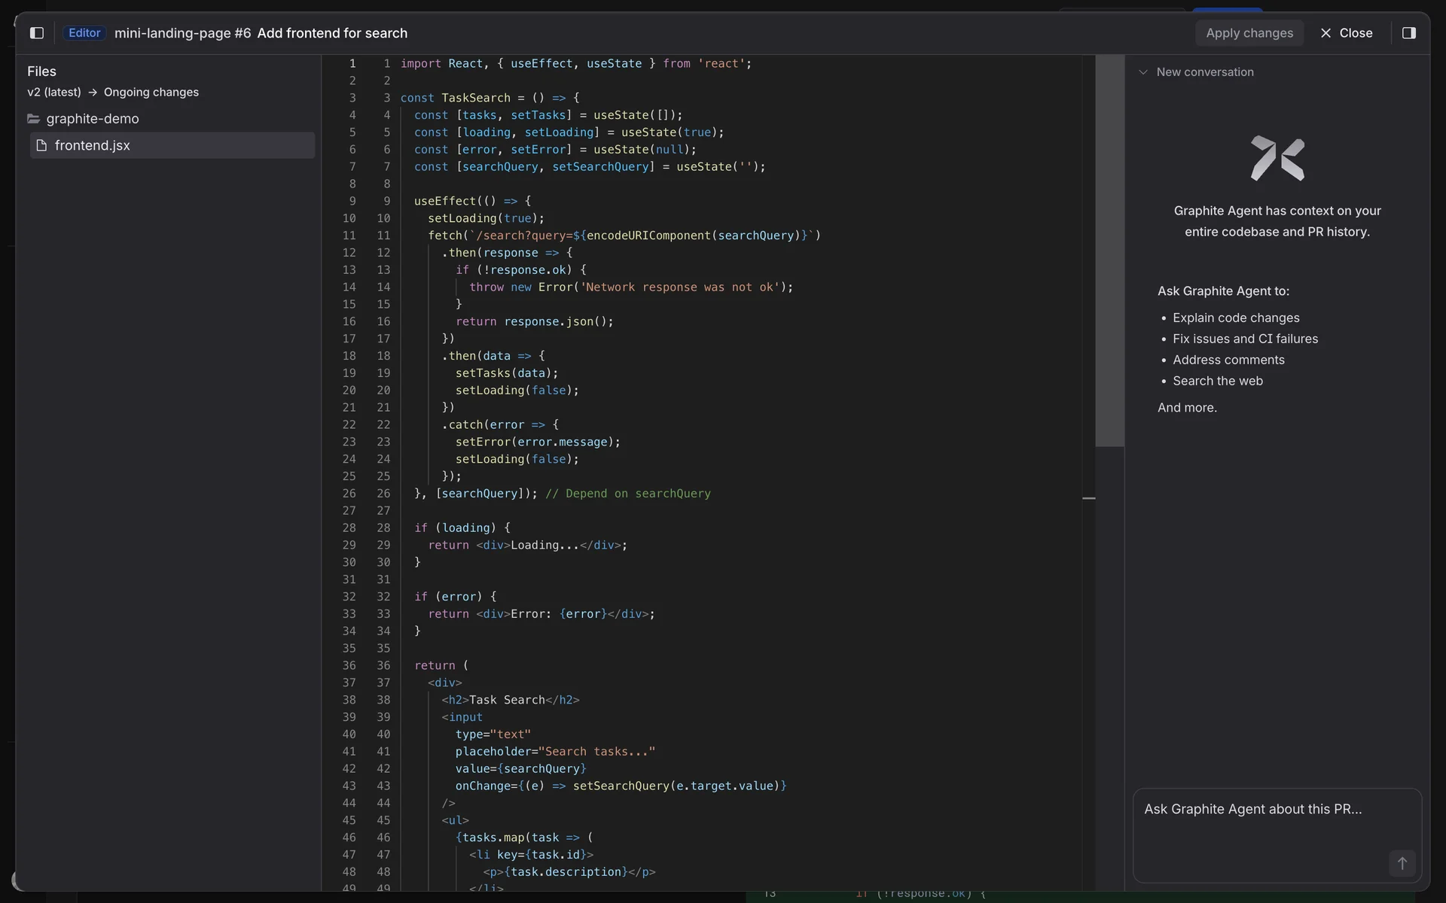Click the graphite-demo folder icon
Image resolution: width=1446 pixels, height=903 pixels.
tap(34, 119)
